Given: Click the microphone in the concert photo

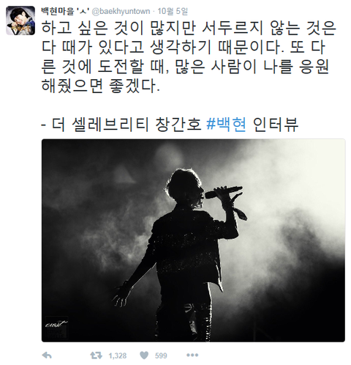Looking at the screenshot, I should [223, 192].
